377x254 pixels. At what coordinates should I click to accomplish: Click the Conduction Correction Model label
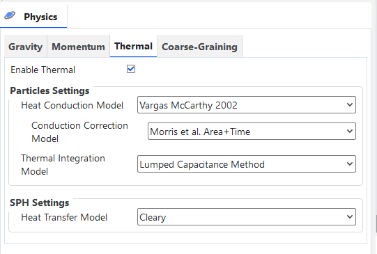pyautogui.click(x=79, y=132)
